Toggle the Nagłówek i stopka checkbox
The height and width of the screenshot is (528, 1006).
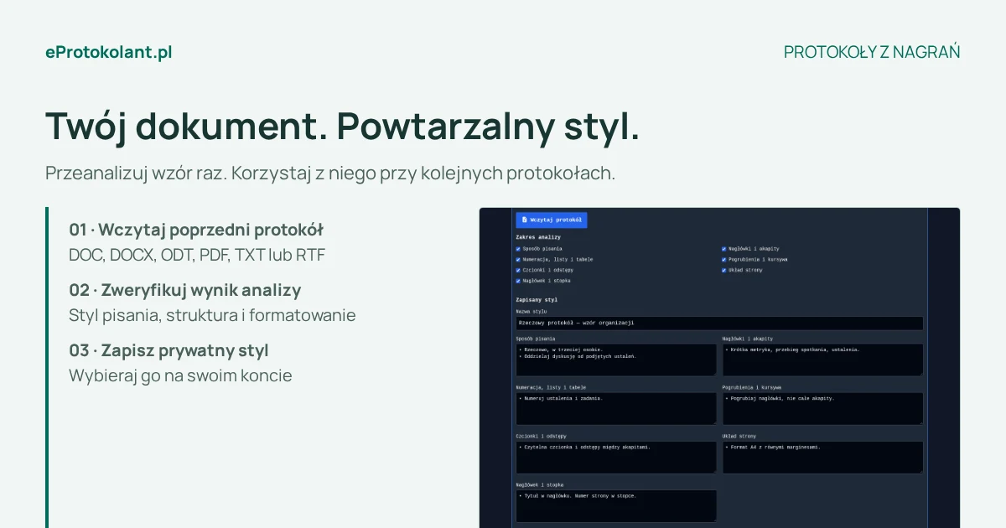pos(518,281)
